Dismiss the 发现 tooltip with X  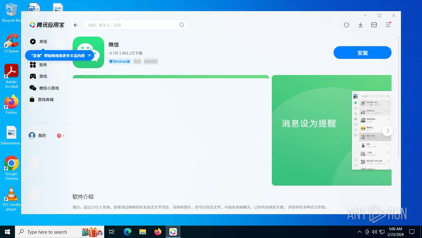point(89,55)
